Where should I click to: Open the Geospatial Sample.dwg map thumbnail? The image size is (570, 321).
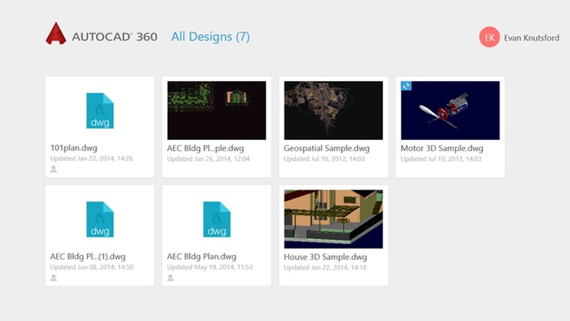point(333,110)
